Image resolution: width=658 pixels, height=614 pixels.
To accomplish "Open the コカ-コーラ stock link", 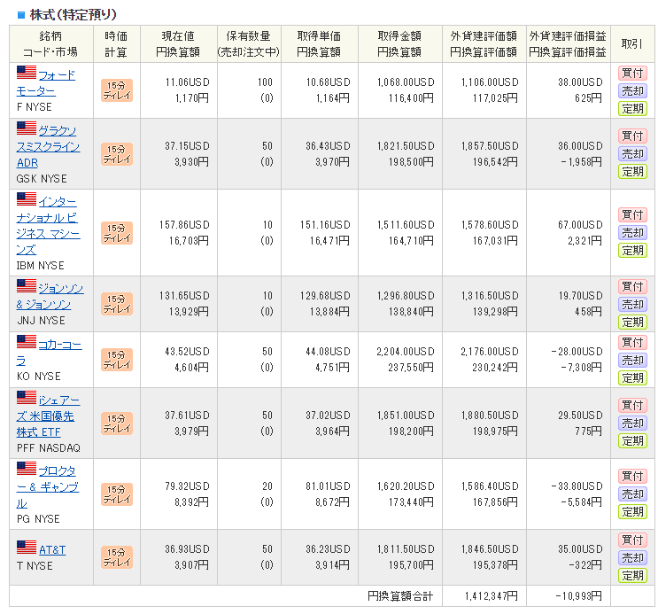I will tap(49, 353).
